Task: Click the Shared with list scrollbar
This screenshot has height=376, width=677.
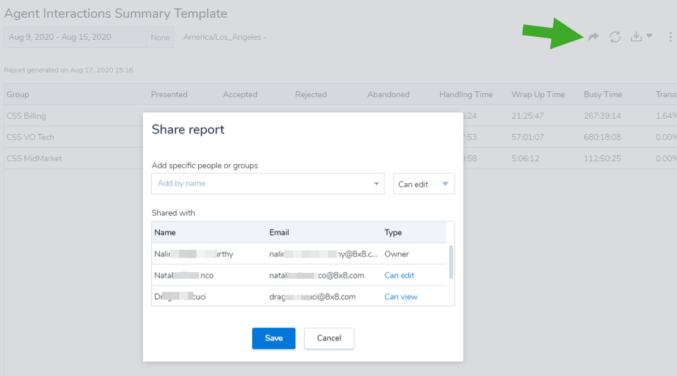Action: coord(451,262)
